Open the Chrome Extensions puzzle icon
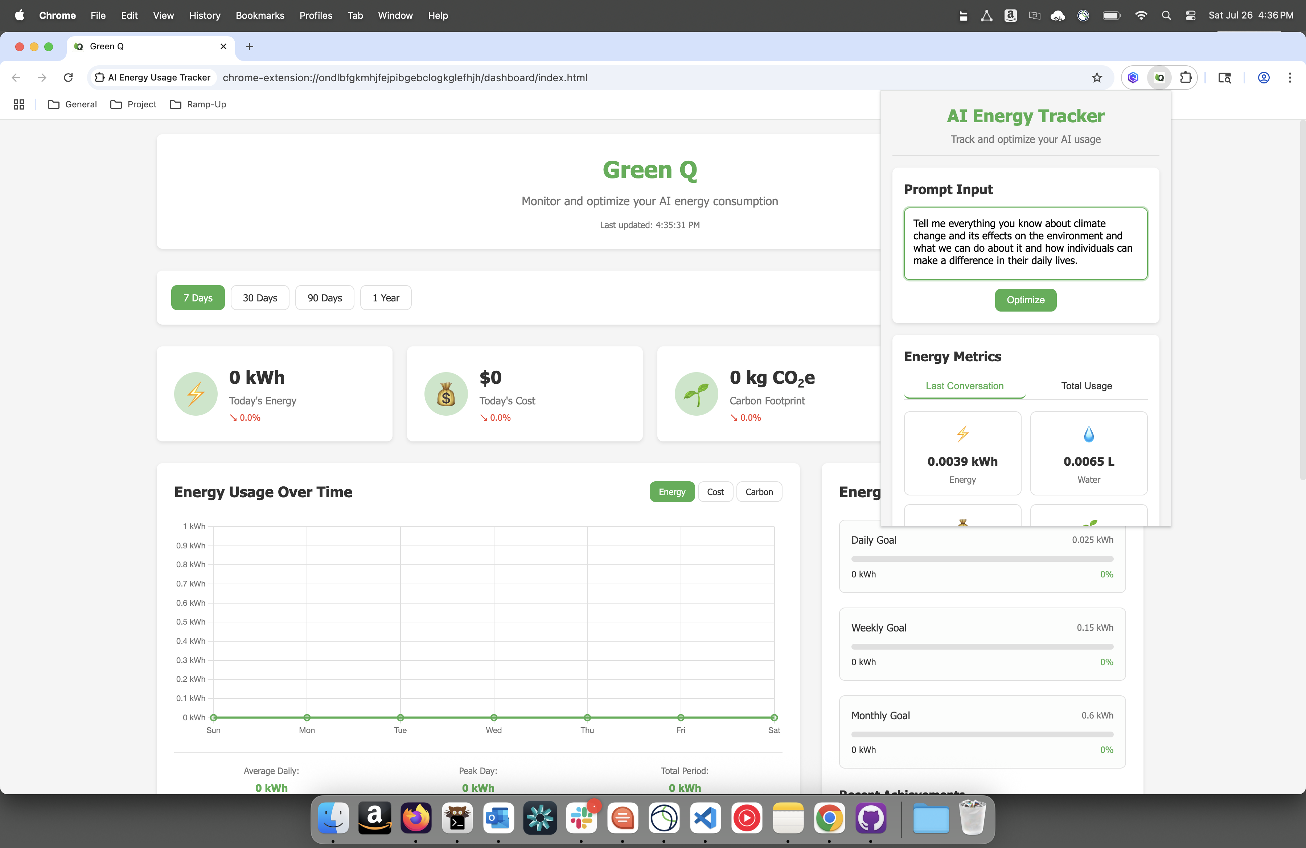Viewport: 1306px width, 848px height. coord(1185,78)
